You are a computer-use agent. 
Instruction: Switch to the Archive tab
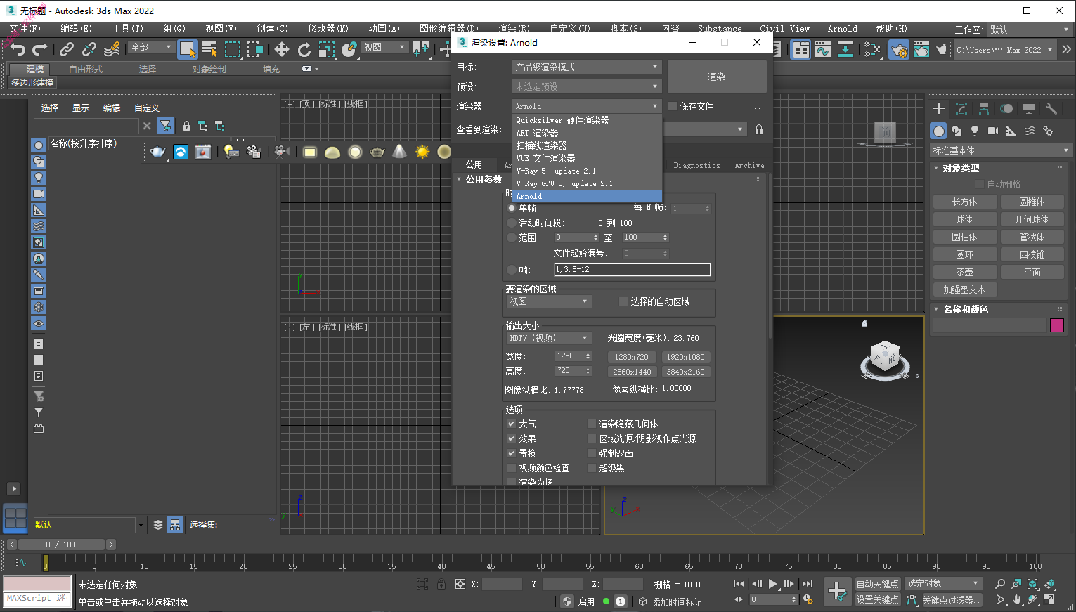(749, 165)
